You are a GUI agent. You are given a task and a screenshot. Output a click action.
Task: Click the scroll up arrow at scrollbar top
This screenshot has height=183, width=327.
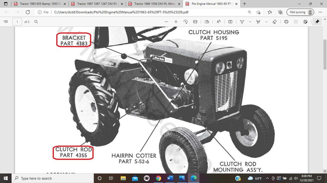click(x=325, y=19)
